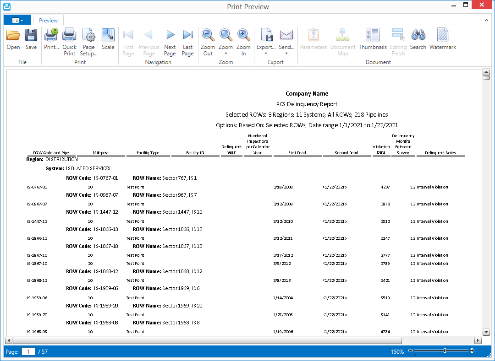
Task: Toggle the Parameters panel
Action: [313, 39]
